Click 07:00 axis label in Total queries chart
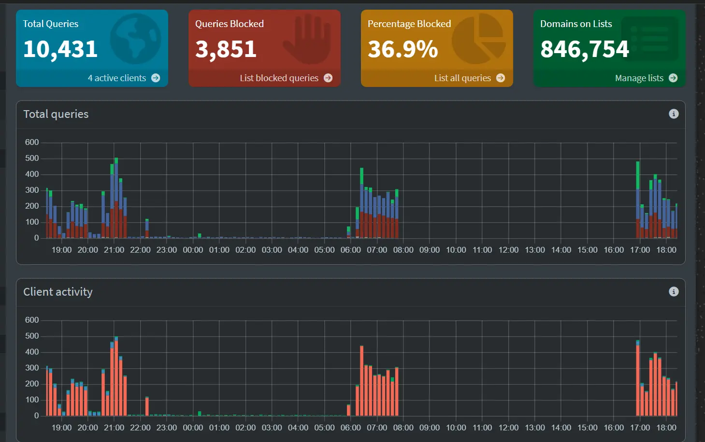705x442 pixels. [376, 250]
